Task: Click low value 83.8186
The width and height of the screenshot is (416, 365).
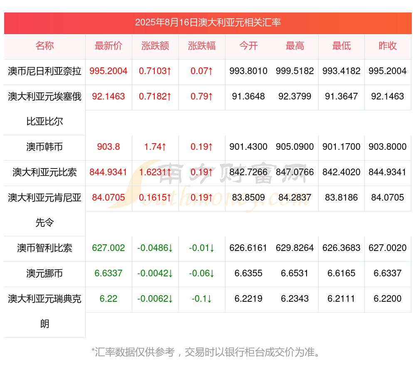Action: click(342, 197)
